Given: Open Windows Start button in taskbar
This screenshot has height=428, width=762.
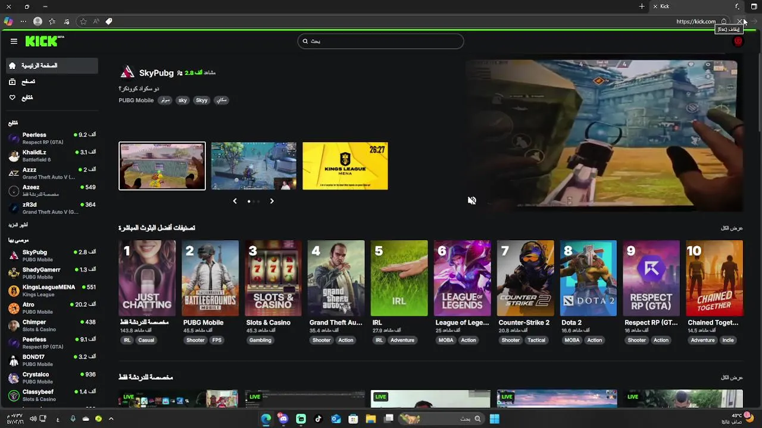Looking at the screenshot, I should (495, 418).
